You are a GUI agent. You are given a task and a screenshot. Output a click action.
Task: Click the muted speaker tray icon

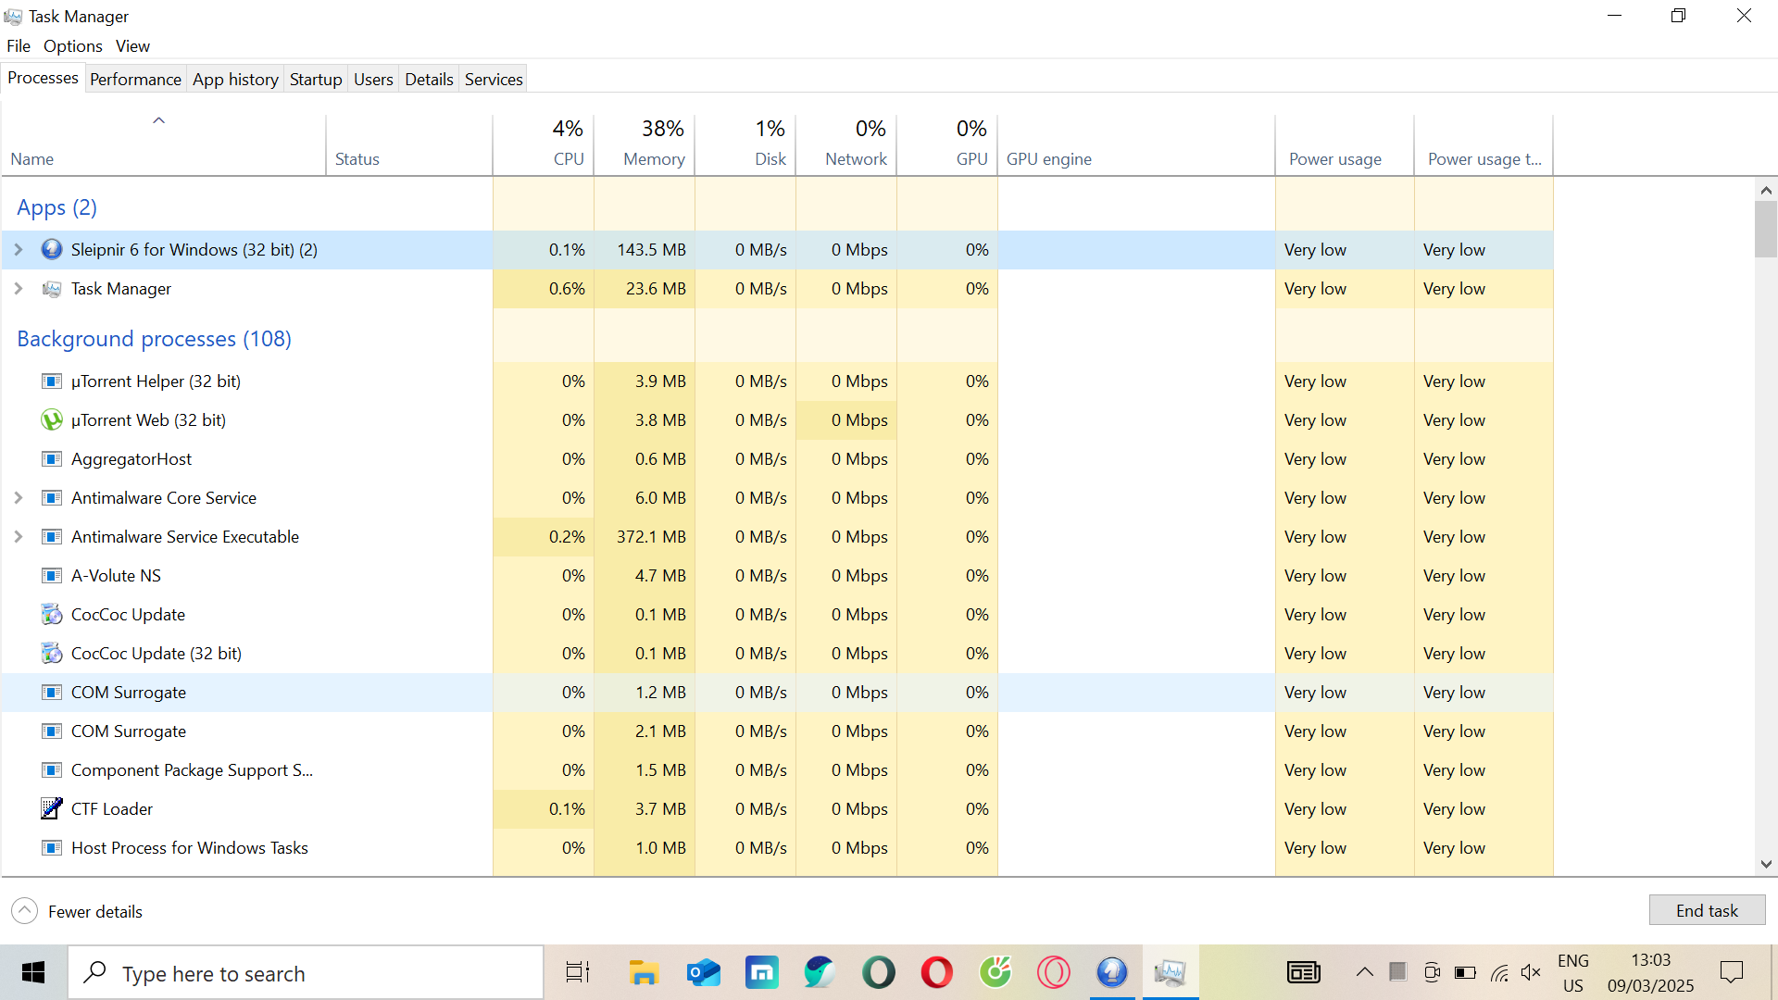coord(1531,972)
